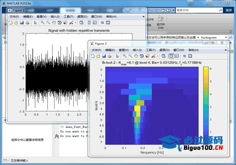236x165 pixels.
Task: Open 桌面(D) menu in Figure 2
Action: pos(164,50)
